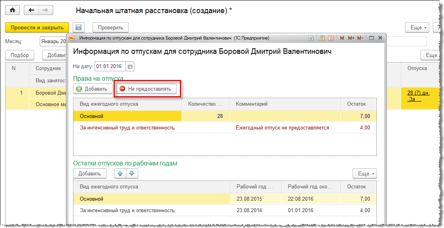Click the На дату field 01.01.2016
Screen dimensions: 444x228
coord(110,66)
